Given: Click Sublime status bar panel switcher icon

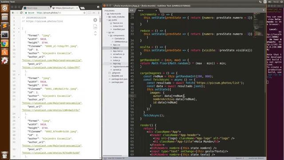Looking at the screenshot, I should [105, 158].
